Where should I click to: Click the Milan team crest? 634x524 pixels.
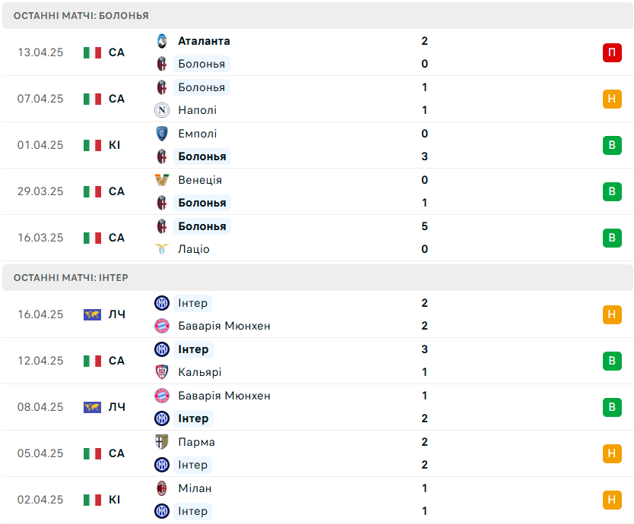tap(161, 488)
